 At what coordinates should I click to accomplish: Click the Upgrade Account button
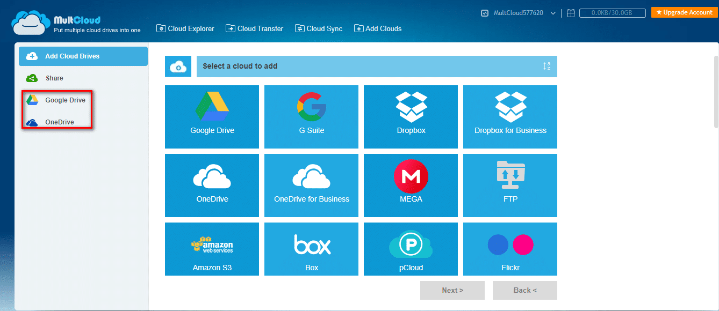point(684,12)
